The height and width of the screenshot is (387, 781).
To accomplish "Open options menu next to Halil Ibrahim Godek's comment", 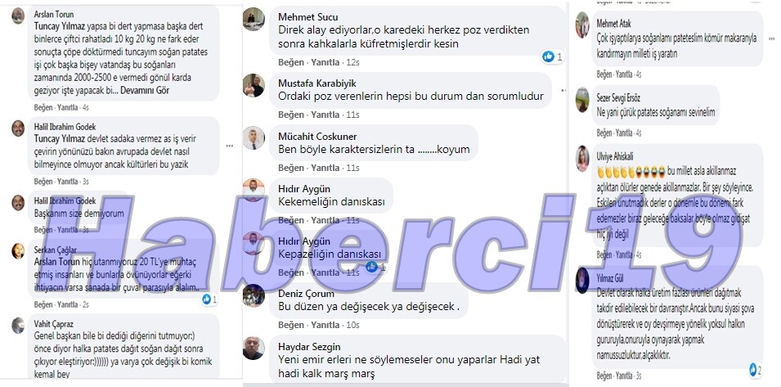I will [x=230, y=146].
